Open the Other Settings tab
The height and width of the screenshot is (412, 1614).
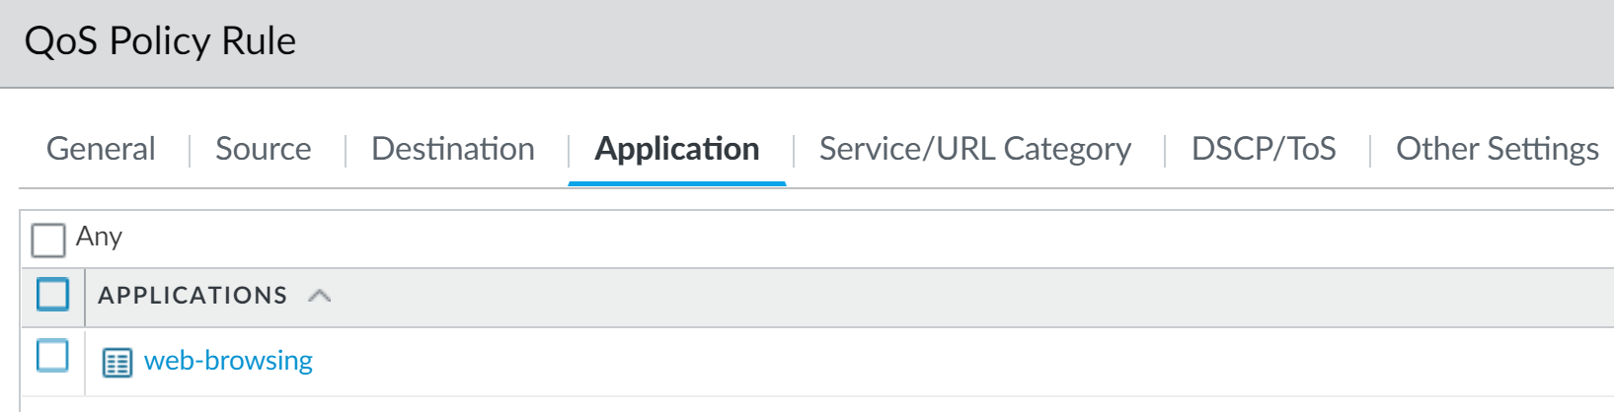(1497, 149)
